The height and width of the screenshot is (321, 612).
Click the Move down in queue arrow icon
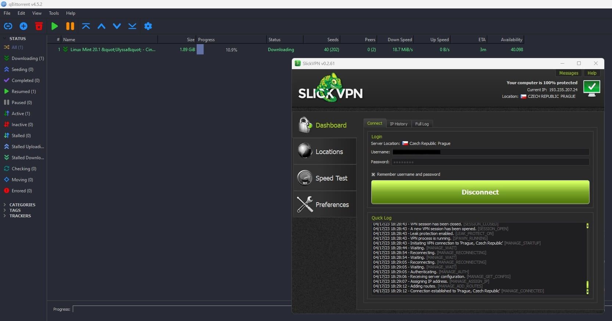[x=117, y=26]
